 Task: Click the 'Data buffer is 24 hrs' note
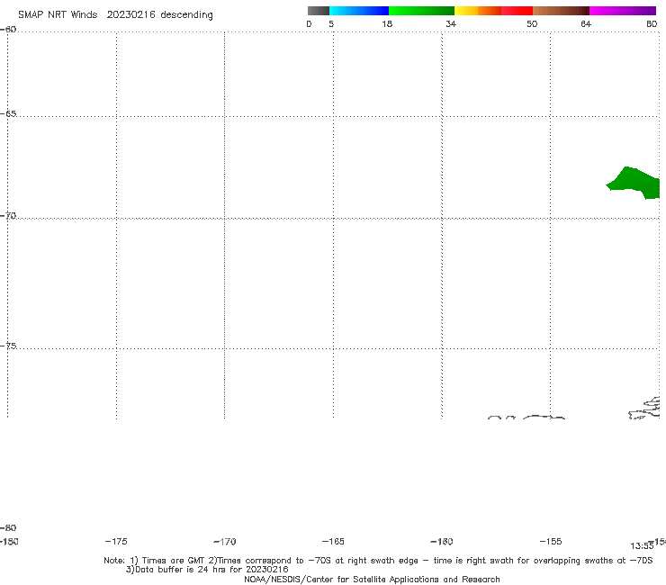(207, 570)
